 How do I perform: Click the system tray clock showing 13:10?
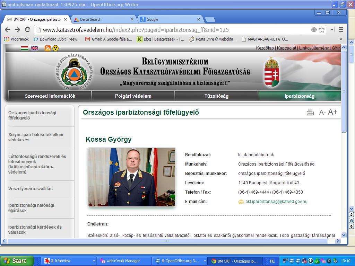346,261
